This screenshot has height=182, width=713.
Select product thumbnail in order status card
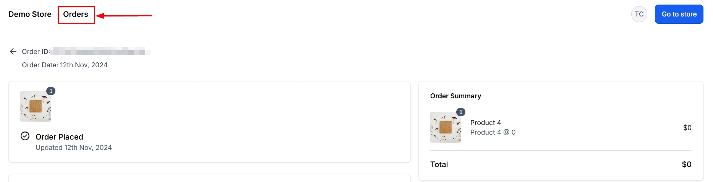tap(35, 106)
